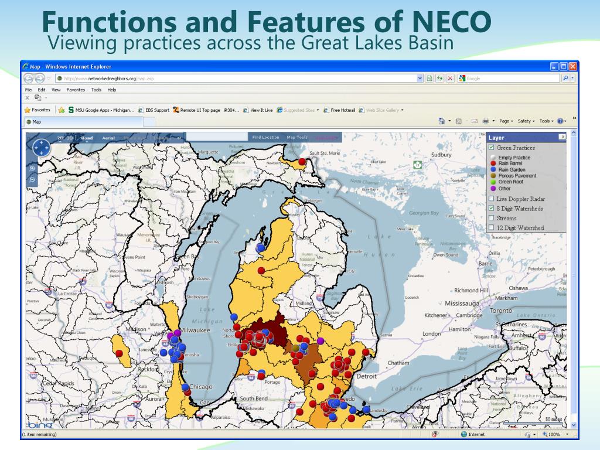The image size is (600, 450).
Task: Open the Edit menu
Action: [42, 90]
